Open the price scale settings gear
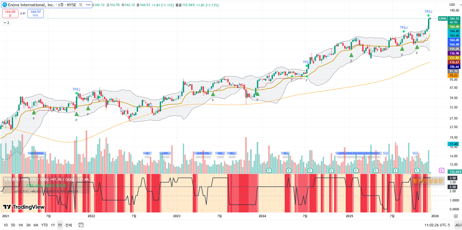 coord(456,216)
